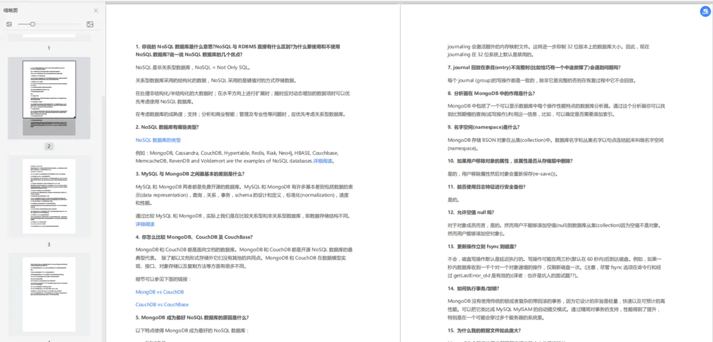
Task: Open the 'CouchDB vs CouchBase' link
Action: (x=162, y=304)
